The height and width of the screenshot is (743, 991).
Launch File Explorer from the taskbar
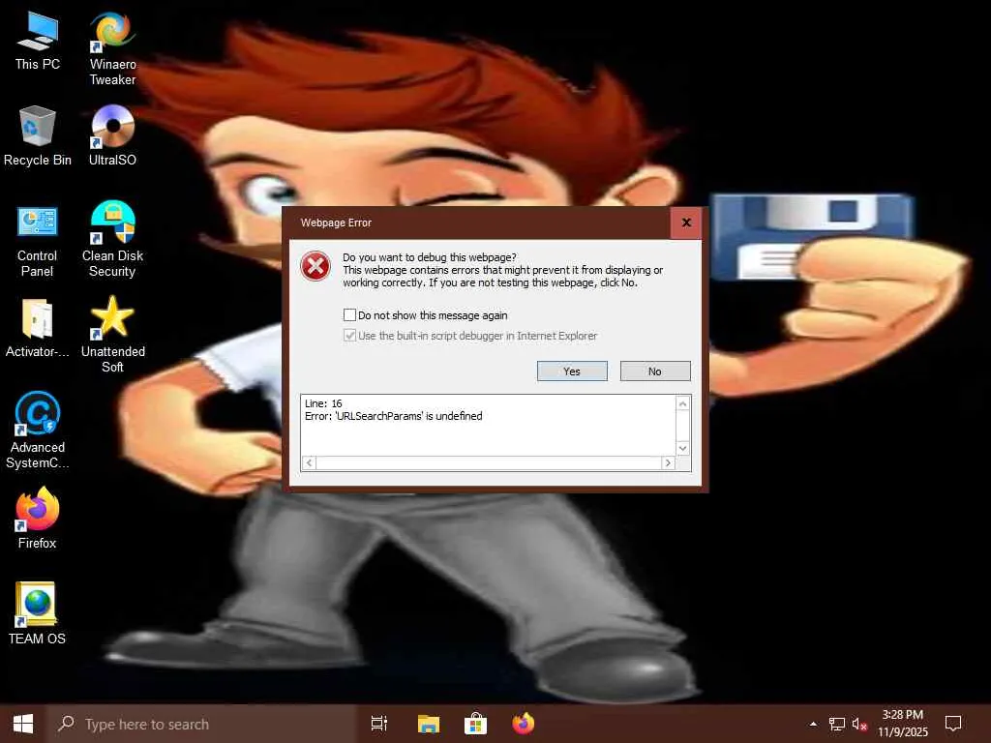pyautogui.click(x=429, y=724)
